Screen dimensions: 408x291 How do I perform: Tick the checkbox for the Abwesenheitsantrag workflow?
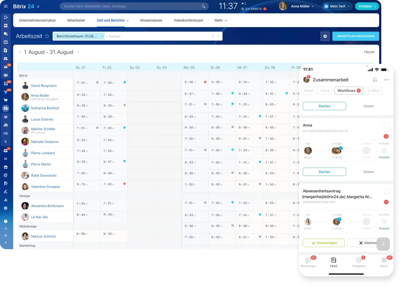pyautogui.click(x=386, y=191)
